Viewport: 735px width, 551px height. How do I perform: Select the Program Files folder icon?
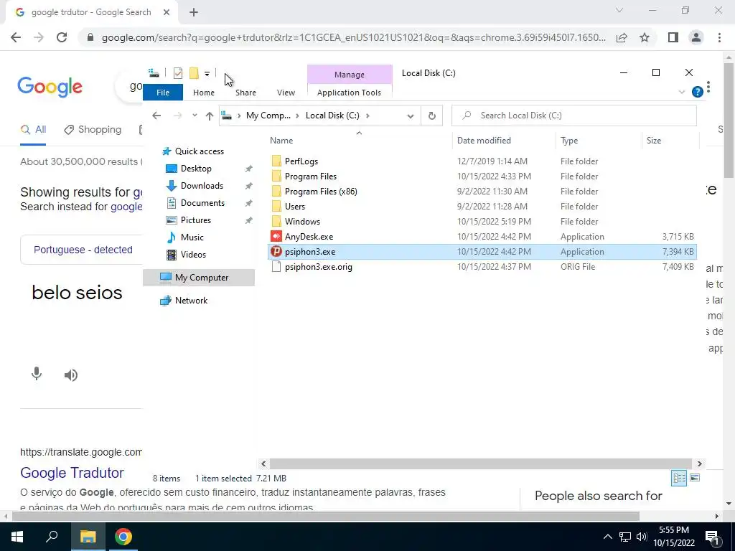[x=276, y=176]
